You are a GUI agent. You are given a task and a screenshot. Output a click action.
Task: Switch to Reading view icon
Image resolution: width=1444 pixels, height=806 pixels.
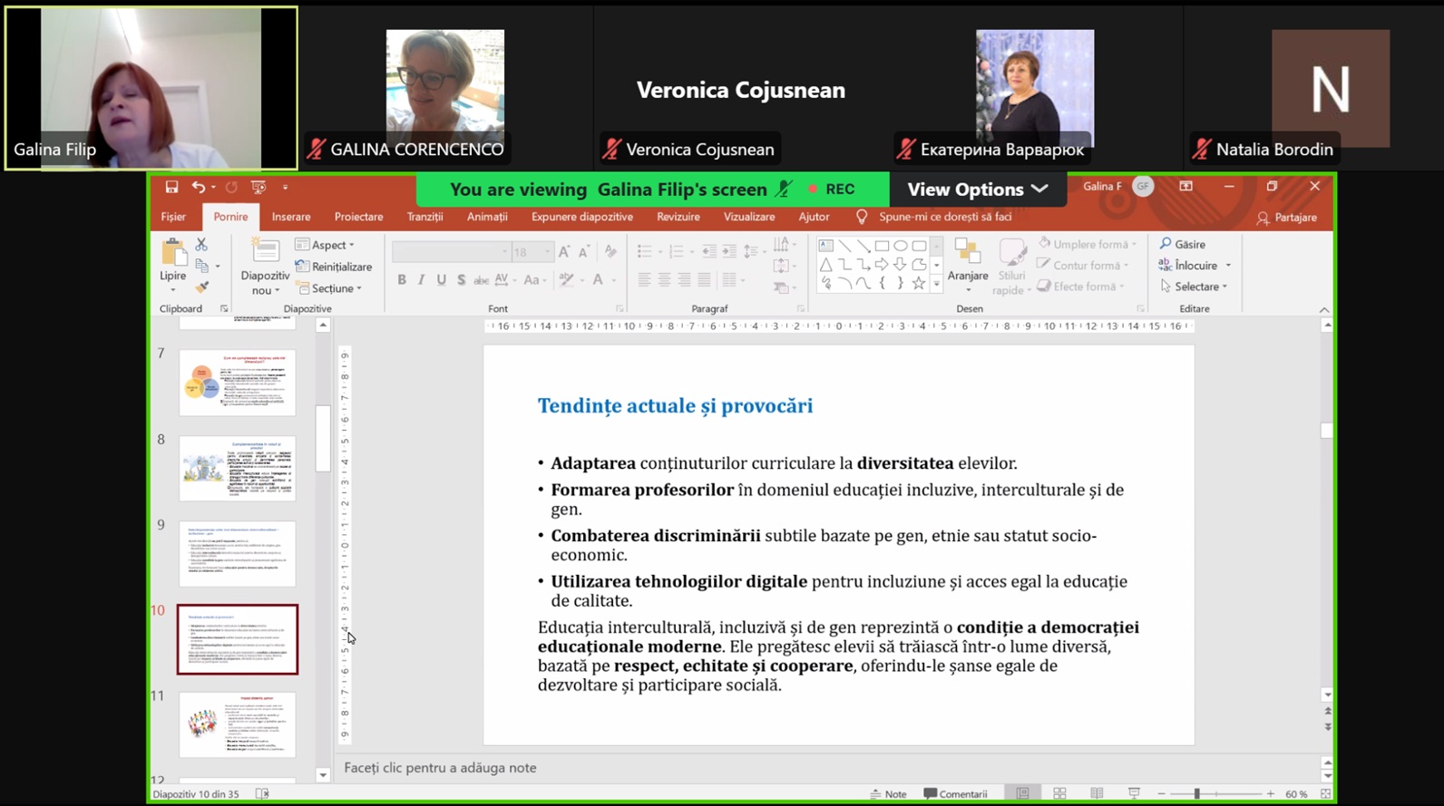click(x=1097, y=793)
